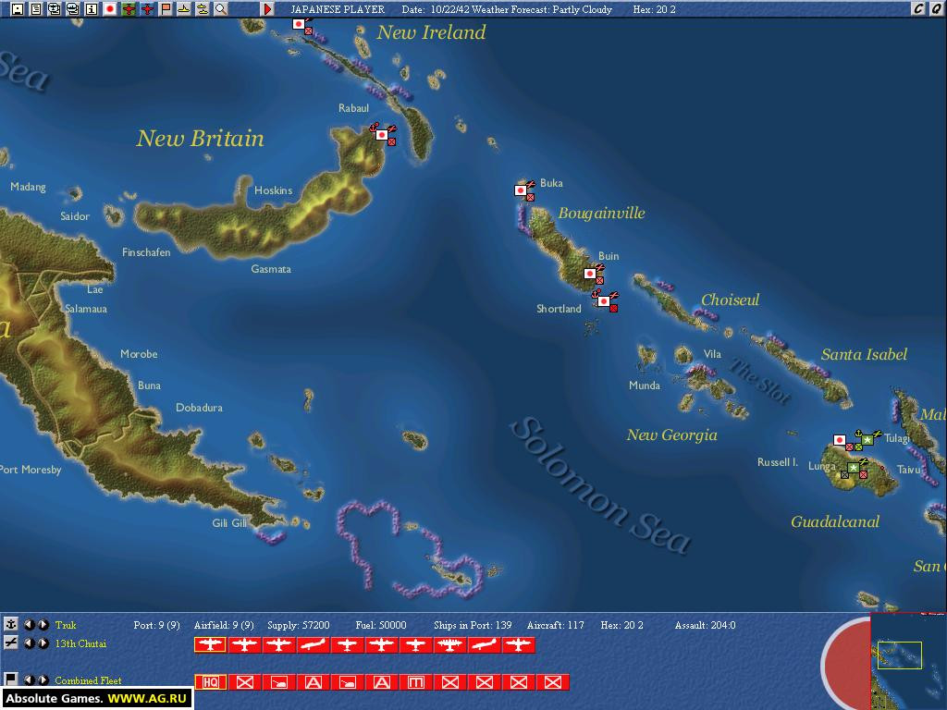The width and height of the screenshot is (947, 710).
Task: Click the Madang map label
Action: 28,187
